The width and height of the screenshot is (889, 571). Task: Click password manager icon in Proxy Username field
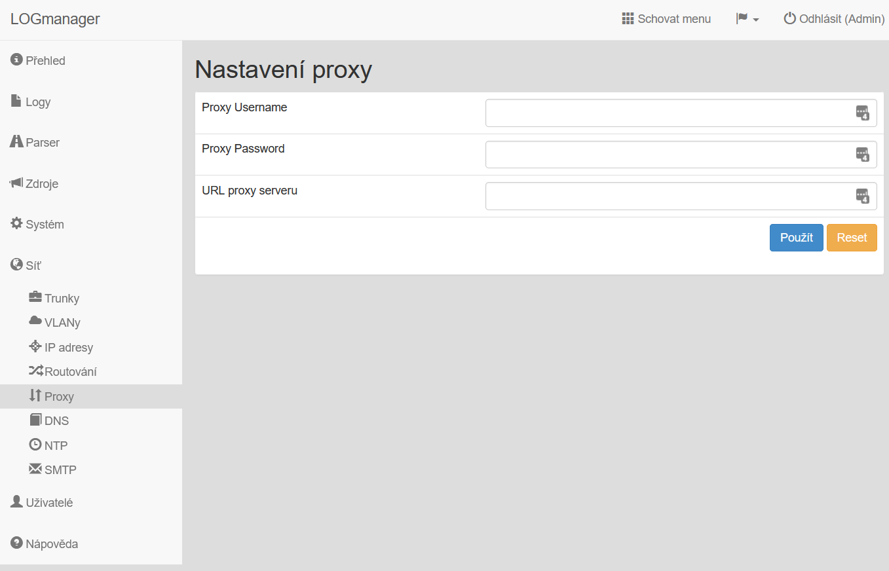[863, 113]
